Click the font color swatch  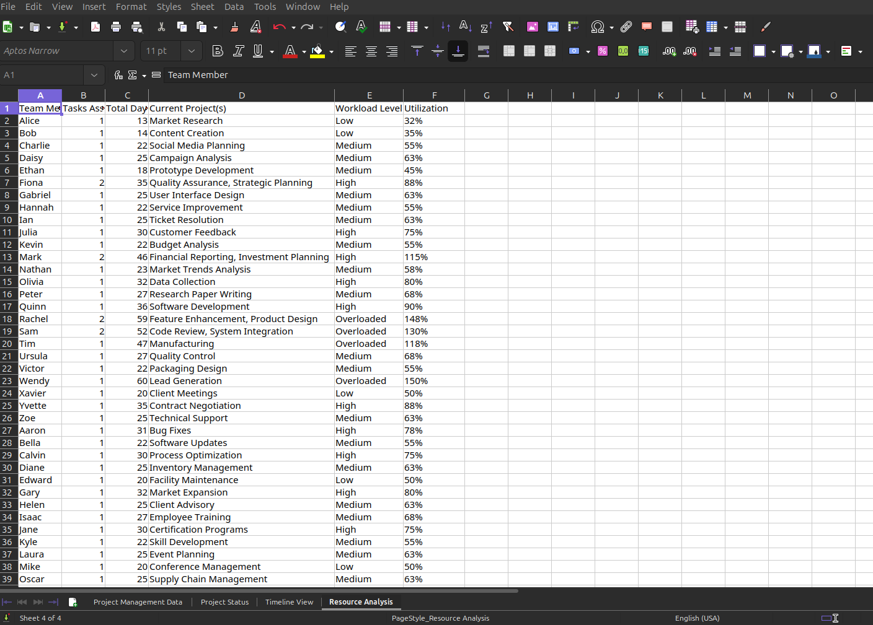click(x=290, y=51)
